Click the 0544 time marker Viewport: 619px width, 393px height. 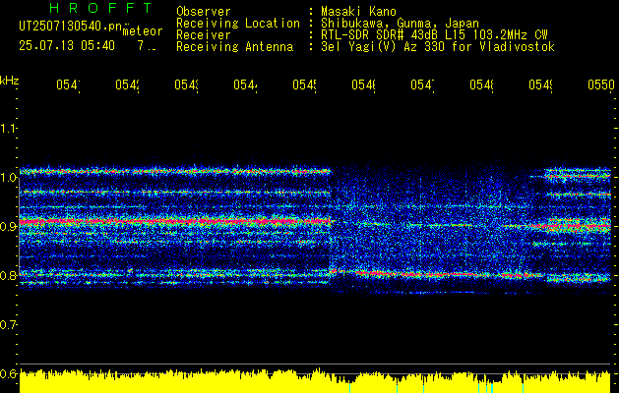245,84
